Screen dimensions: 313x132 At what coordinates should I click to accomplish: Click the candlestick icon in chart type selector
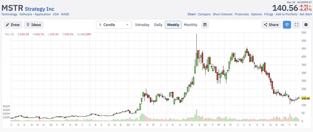pos(100,25)
